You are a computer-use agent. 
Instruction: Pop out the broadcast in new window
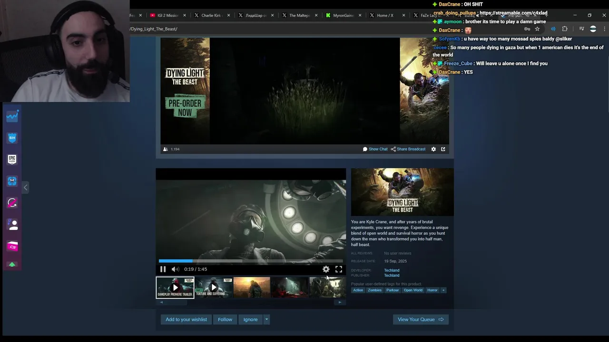(x=443, y=149)
